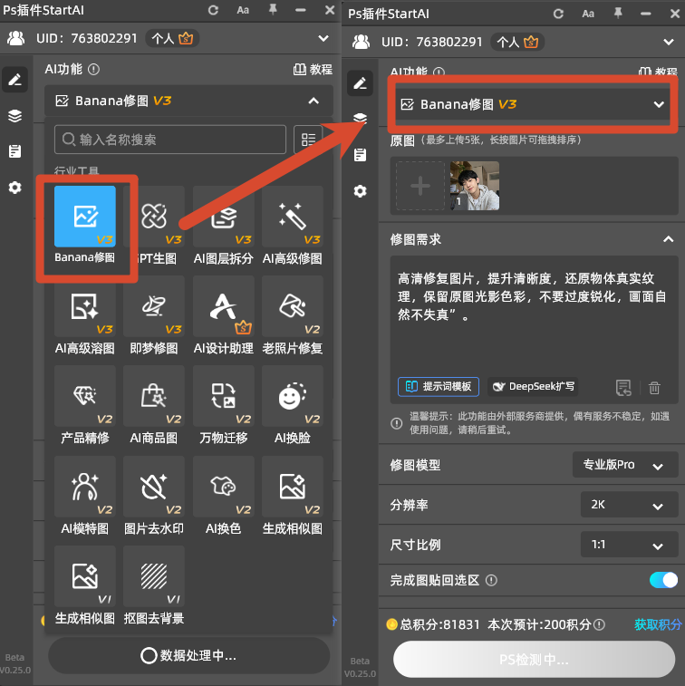685x686 pixels.
Task: Click the save prompt icon beside trash
Action: click(623, 388)
